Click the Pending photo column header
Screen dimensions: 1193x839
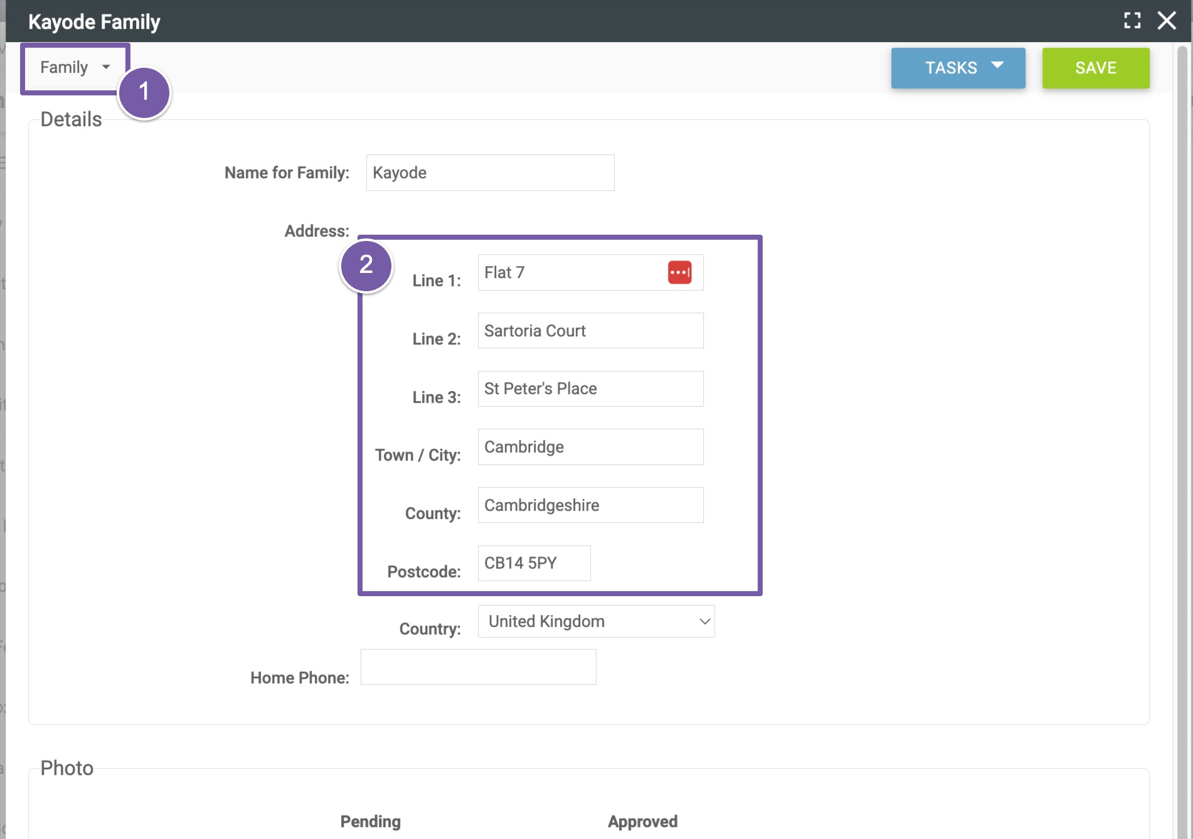click(370, 821)
